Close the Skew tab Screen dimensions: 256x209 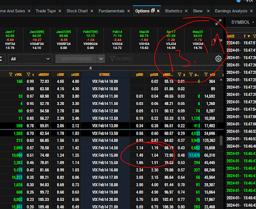208,11
